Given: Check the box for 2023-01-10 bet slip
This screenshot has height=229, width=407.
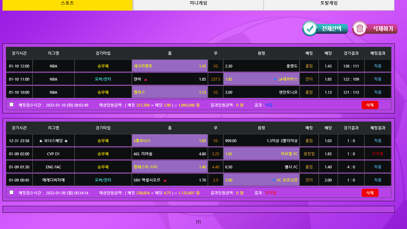Looking at the screenshot, I should click(x=12, y=105).
